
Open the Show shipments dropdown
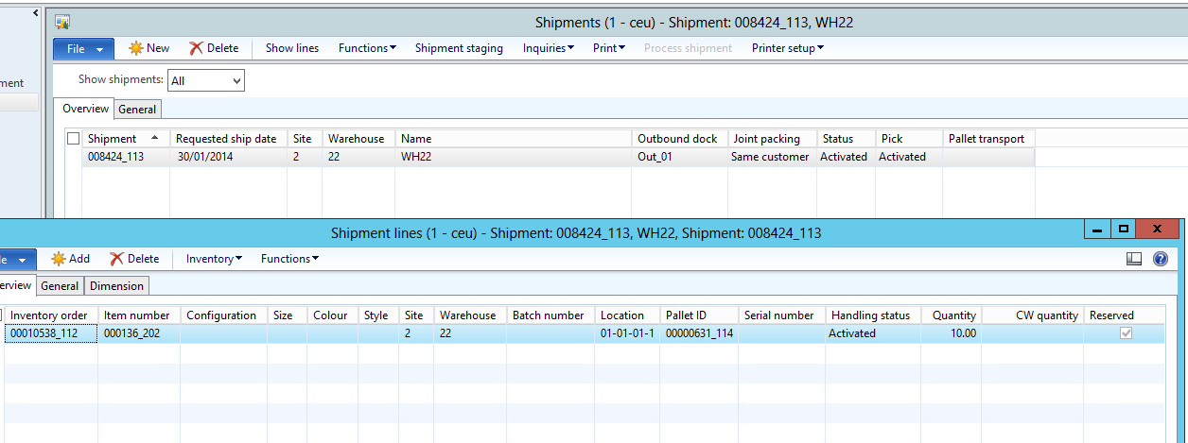206,80
